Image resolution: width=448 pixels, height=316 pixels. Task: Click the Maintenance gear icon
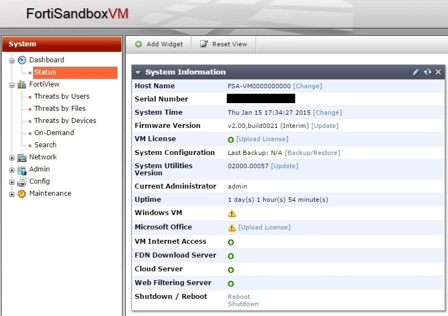pos(22,194)
